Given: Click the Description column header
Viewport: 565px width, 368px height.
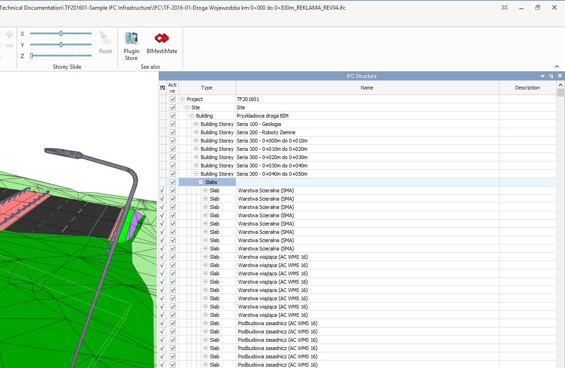Looking at the screenshot, I should (x=527, y=88).
